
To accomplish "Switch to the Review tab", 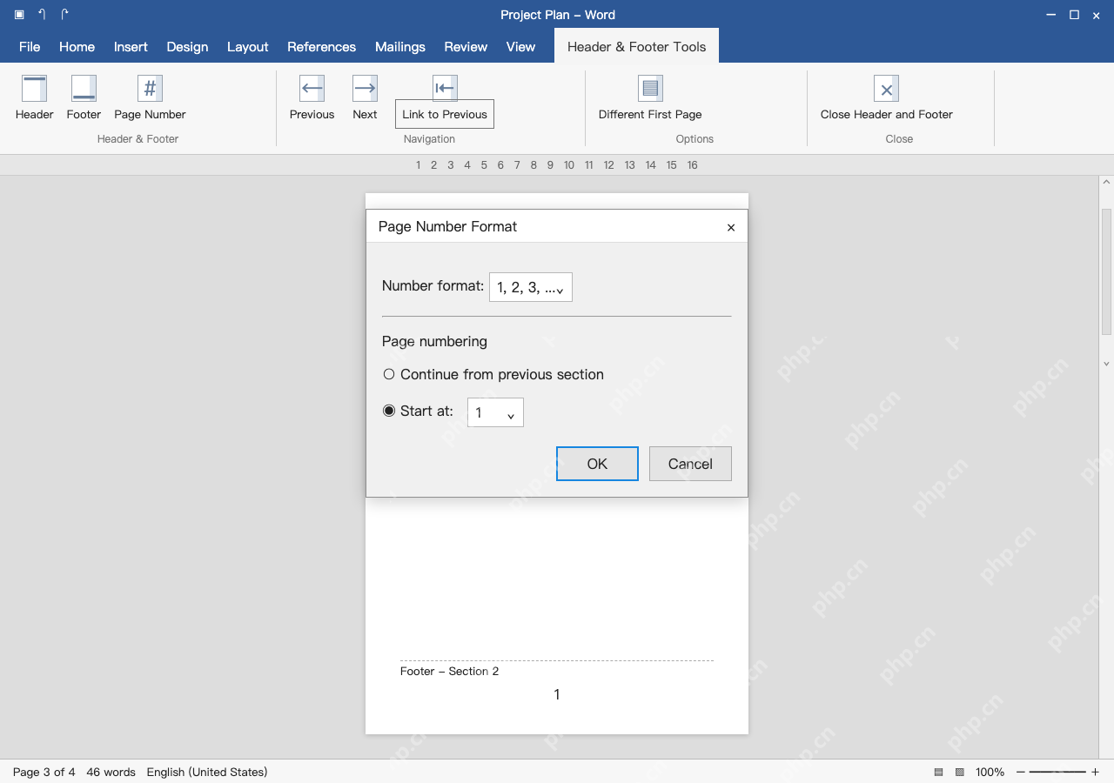I will coord(466,47).
